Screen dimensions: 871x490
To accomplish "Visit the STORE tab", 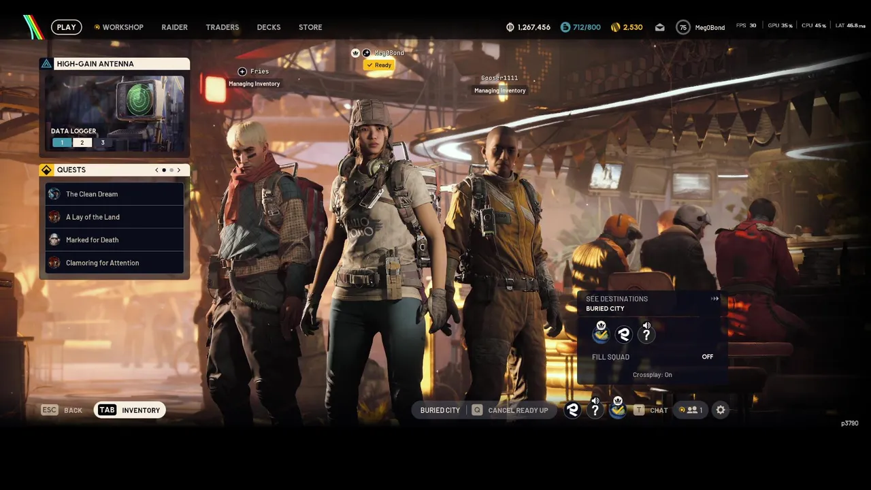I will point(310,27).
